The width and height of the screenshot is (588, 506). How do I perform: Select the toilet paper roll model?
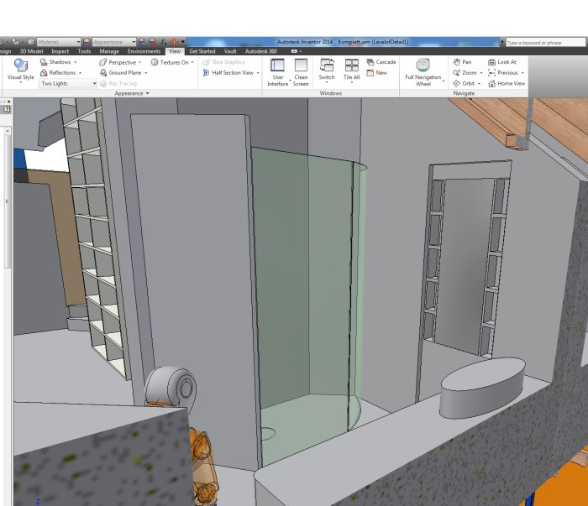171,386
